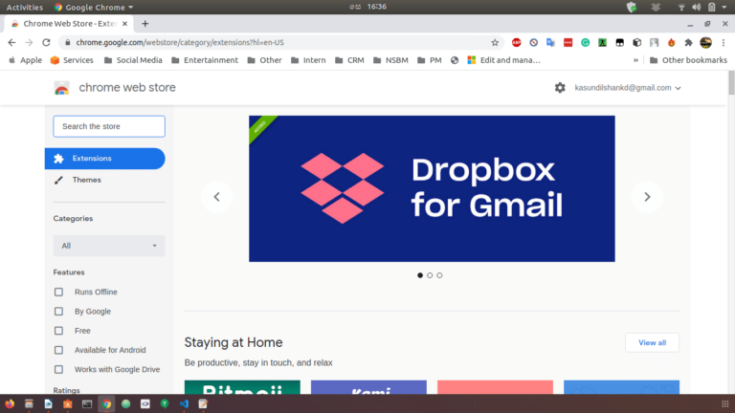Click the black cube extension icon
The height and width of the screenshot is (413, 735).
636,43
